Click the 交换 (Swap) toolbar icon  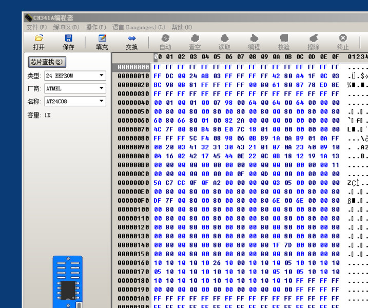(132, 42)
